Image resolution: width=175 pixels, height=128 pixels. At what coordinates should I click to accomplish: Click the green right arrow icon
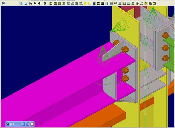39,3
